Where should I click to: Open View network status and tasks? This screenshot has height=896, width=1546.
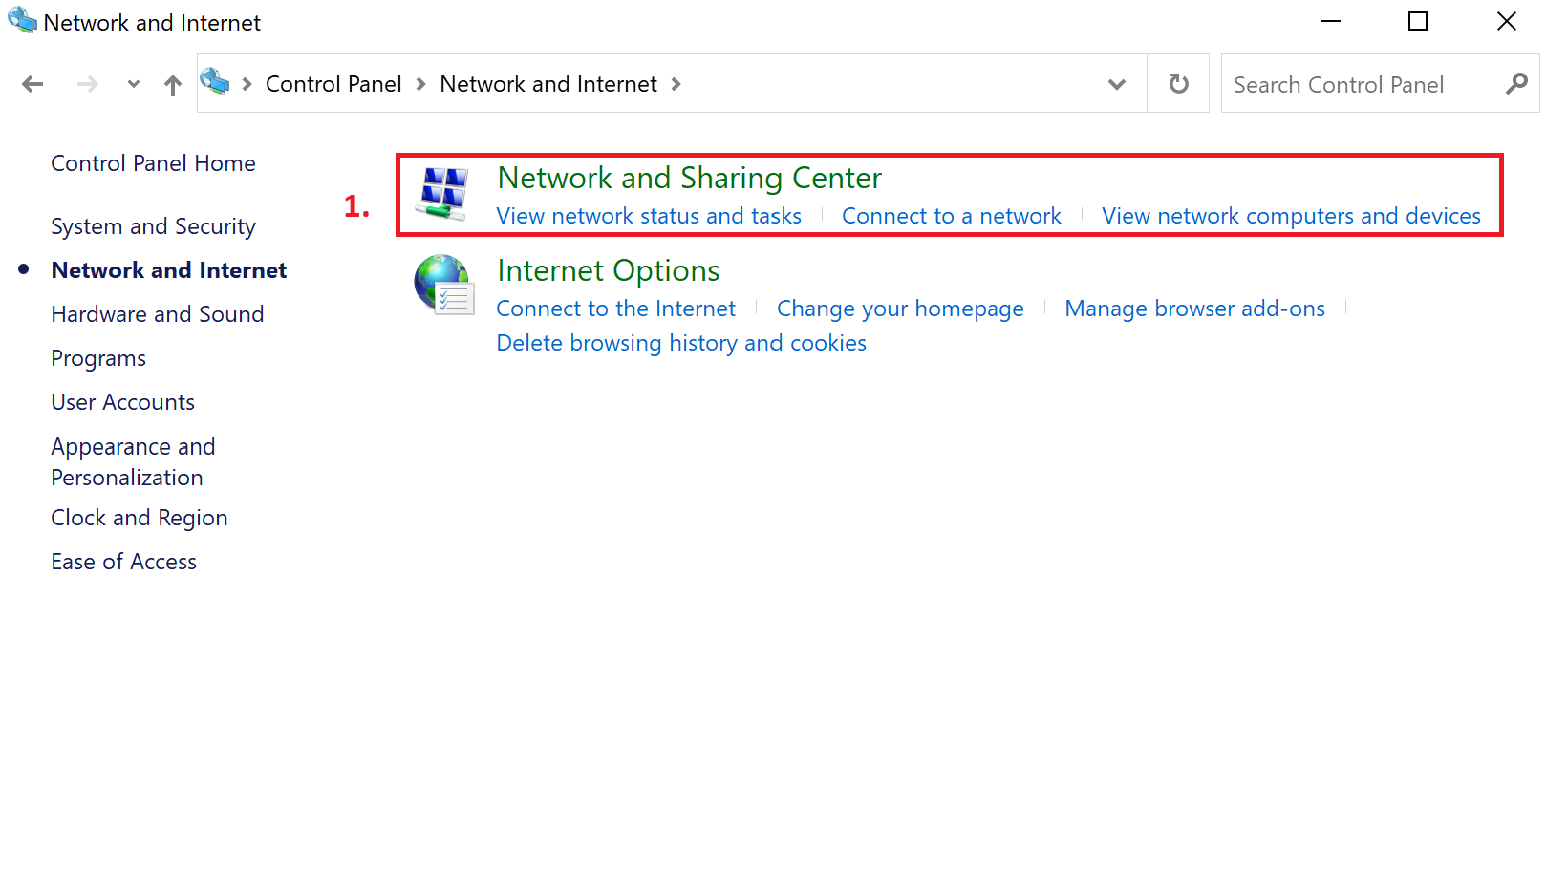tap(649, 216)
